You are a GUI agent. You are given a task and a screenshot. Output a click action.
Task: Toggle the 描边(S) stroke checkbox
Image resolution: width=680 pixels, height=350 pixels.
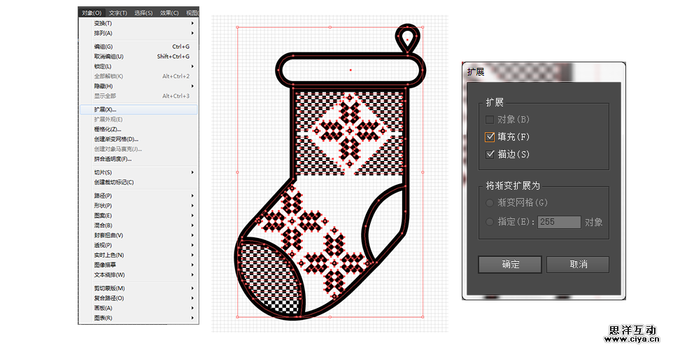coord(490,154)
